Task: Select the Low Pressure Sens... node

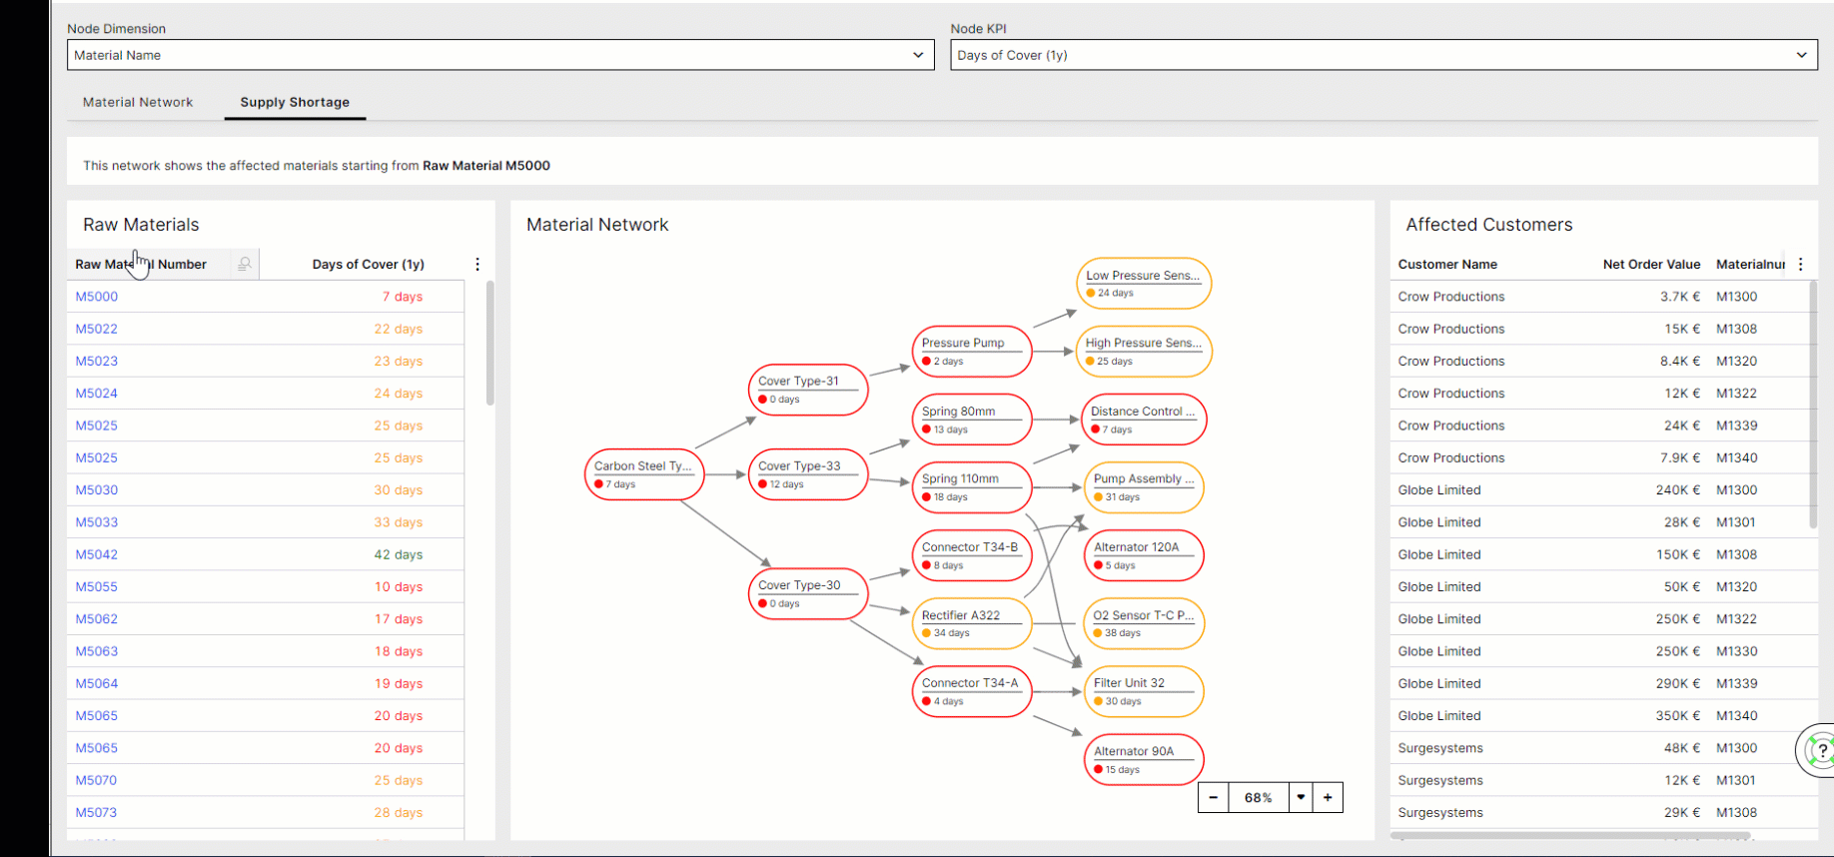Action: point(1144,284)
